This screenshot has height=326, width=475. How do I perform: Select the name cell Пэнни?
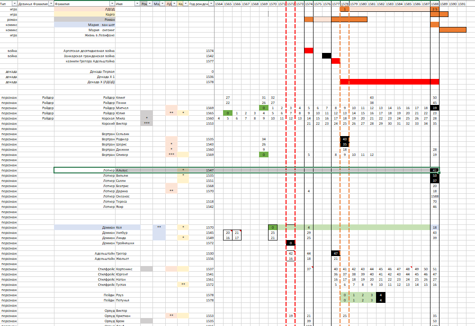coord(128,103)
